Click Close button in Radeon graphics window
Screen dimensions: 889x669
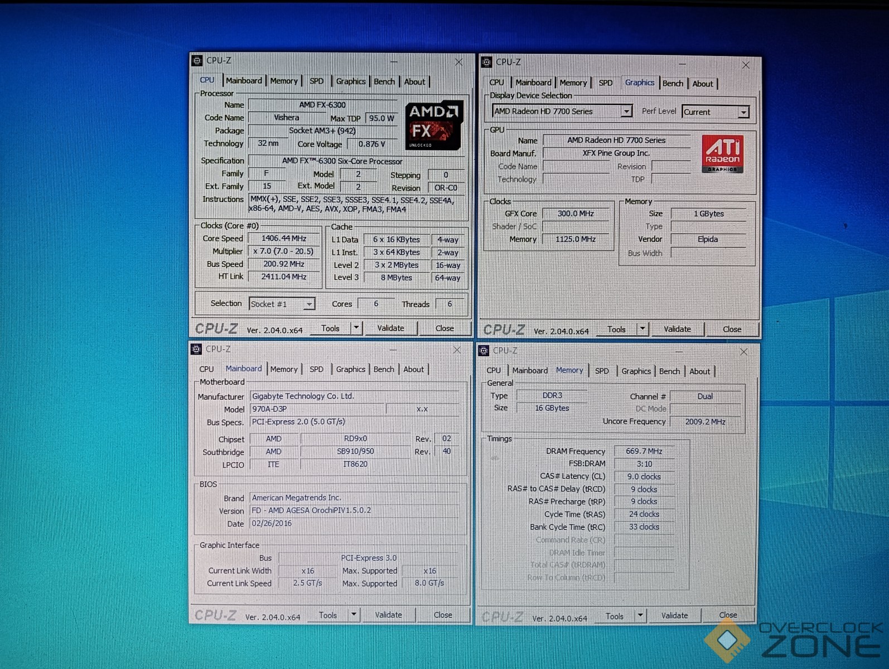click(732, 329)
